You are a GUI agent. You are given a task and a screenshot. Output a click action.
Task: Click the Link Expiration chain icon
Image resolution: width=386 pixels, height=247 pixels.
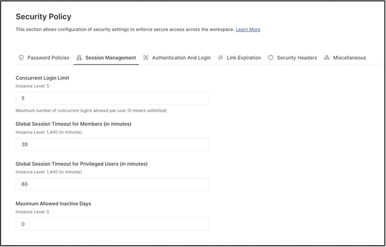[221, 58]
